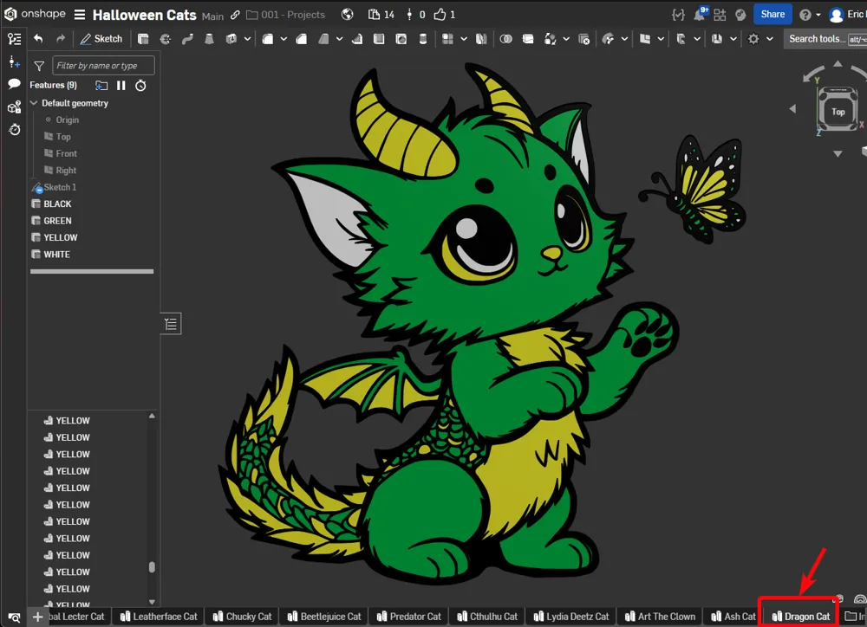This screenshot has height=627, width=867.
Task: Expand the Linear pattern dropdown arrow
Action: [x=464, y=39]
